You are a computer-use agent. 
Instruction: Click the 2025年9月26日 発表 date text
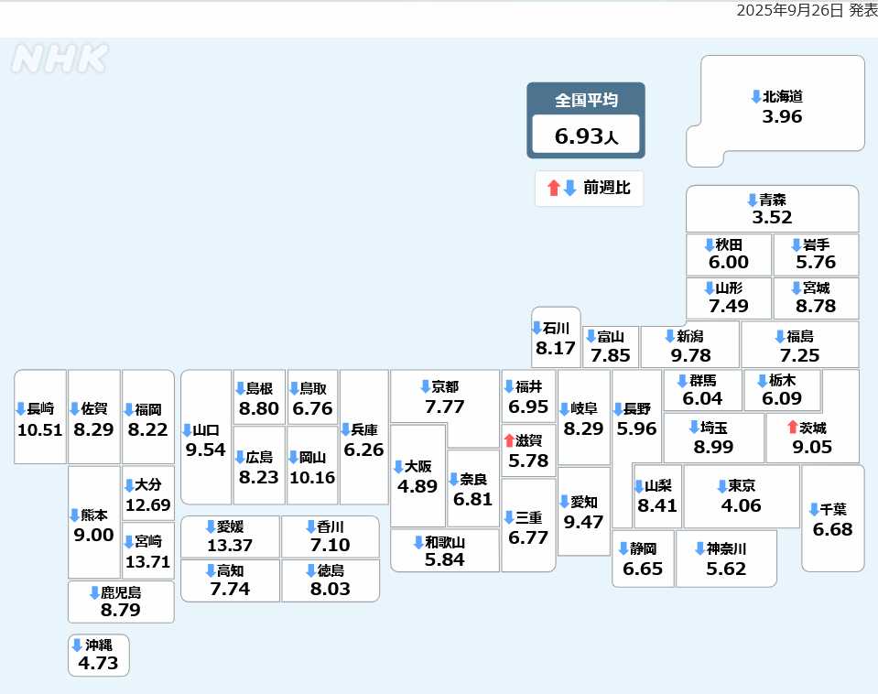click(806, 10)
